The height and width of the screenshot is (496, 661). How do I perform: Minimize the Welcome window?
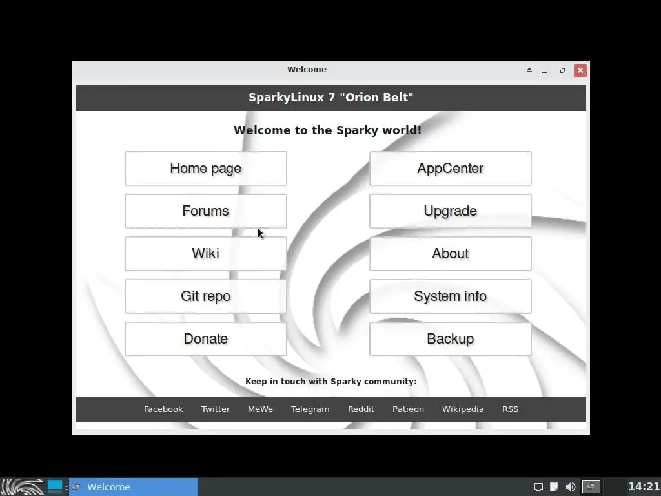(x=544, y=70)
